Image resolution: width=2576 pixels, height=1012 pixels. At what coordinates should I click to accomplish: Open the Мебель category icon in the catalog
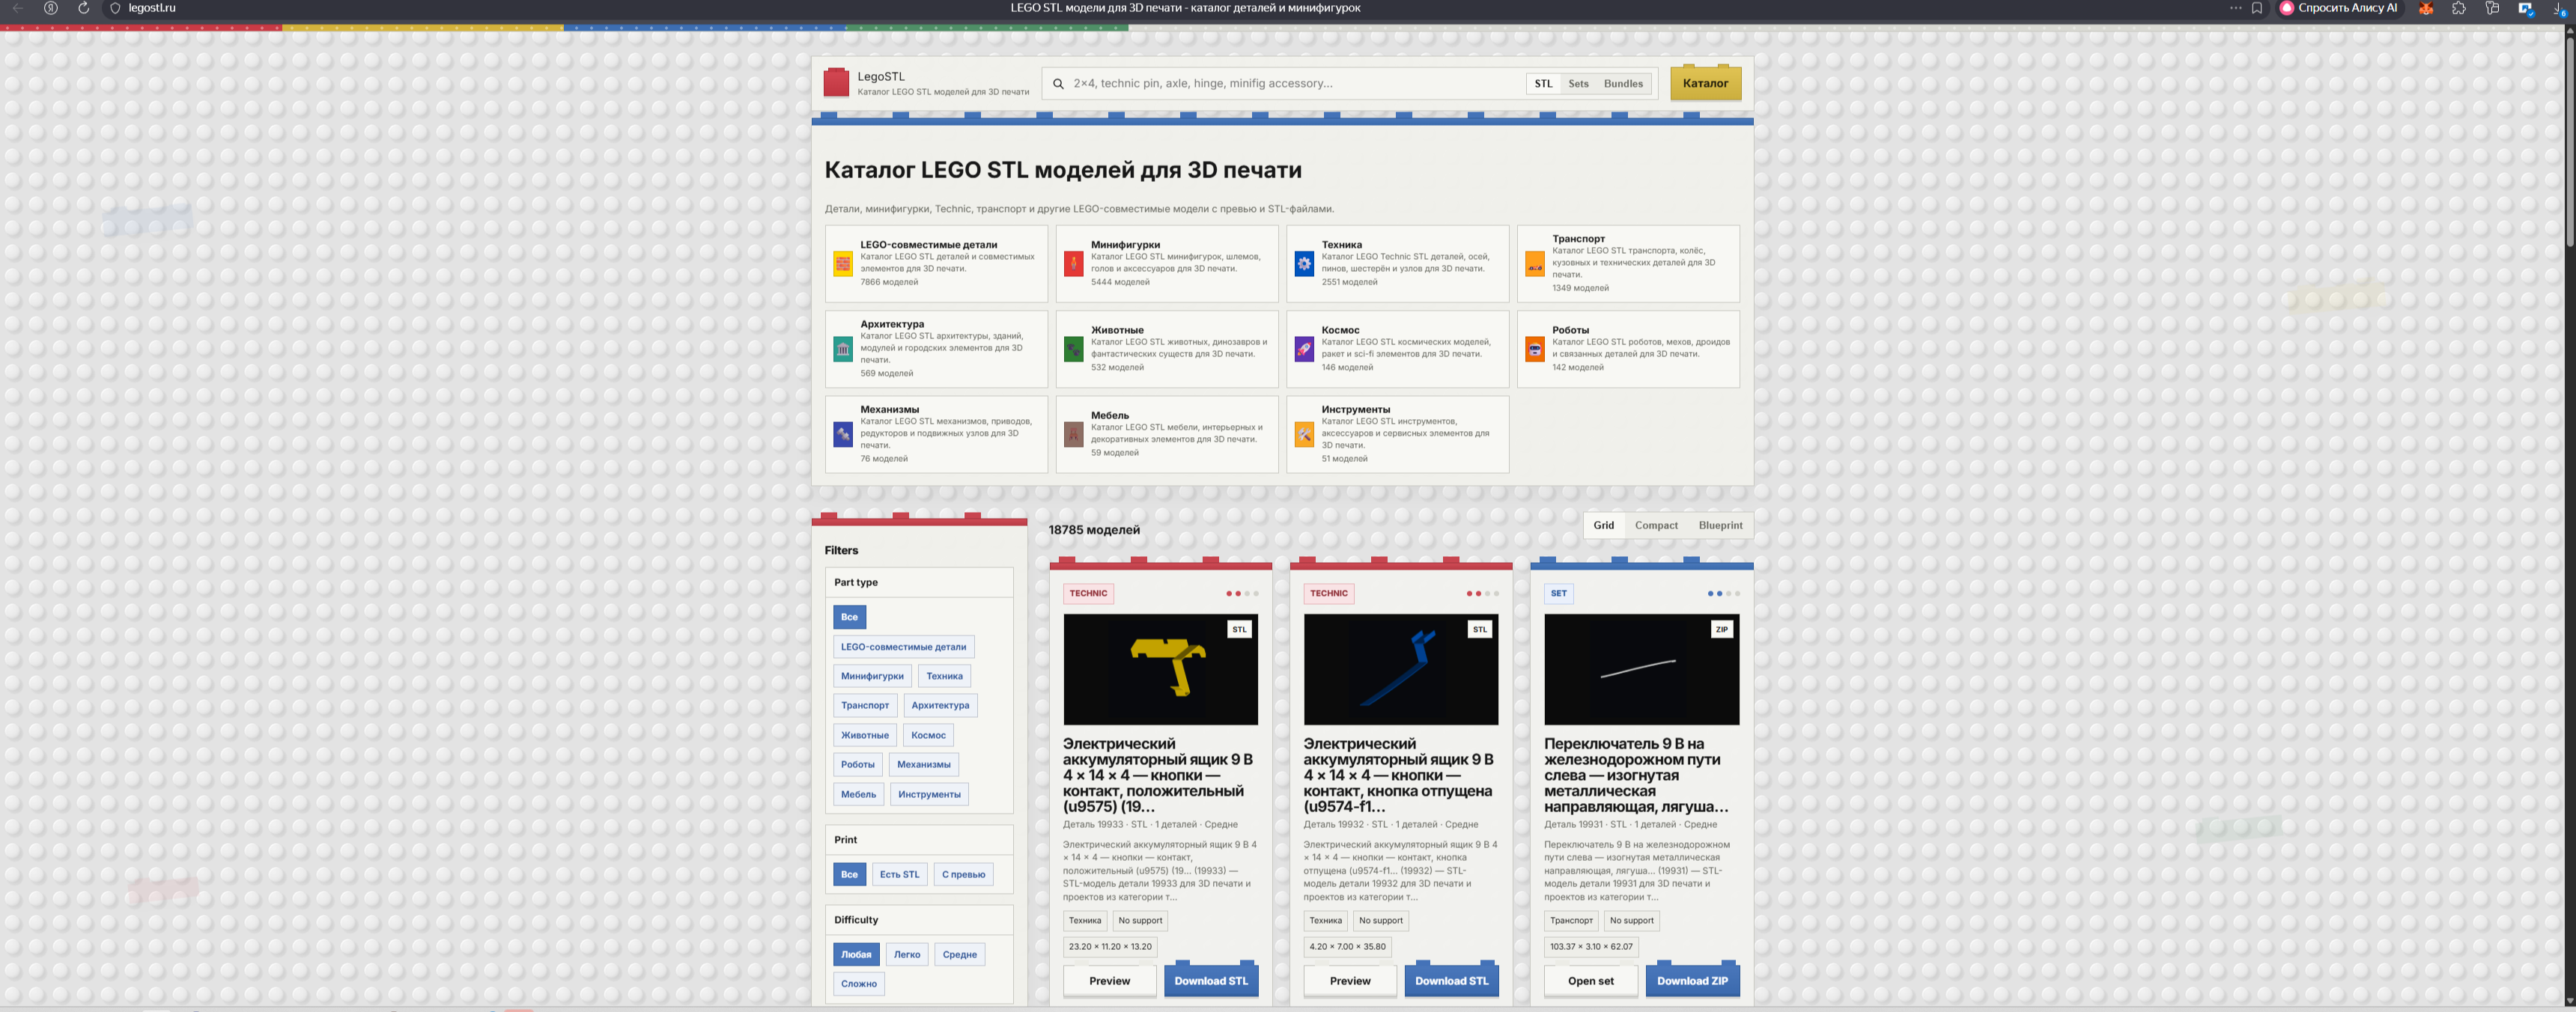(1074, 434)
